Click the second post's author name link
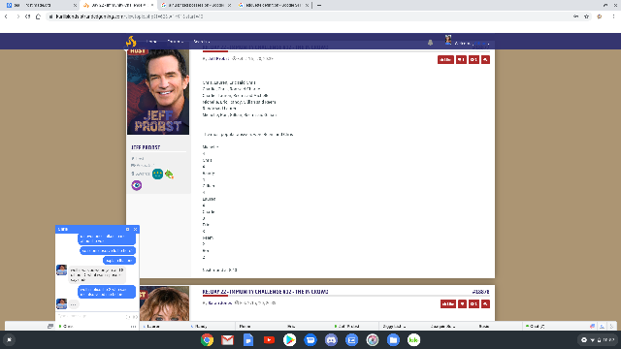The height and width of the screenshot is (349, 621). pyautogui.click(x=220, y=303)
